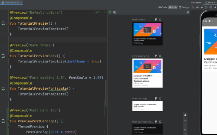
Task: Collapse the TutorialPreviewDark function fold marker
Action: (8, 56)
